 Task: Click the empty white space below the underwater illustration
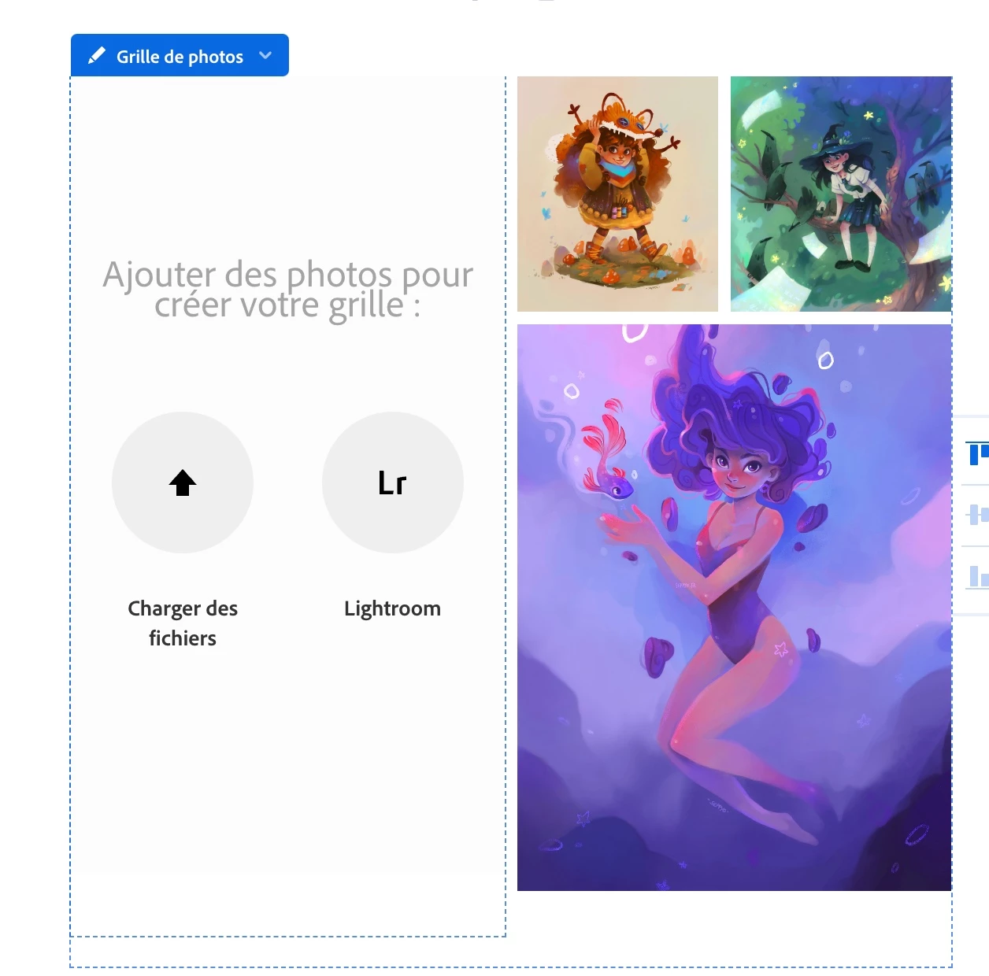tap(734, 927)
